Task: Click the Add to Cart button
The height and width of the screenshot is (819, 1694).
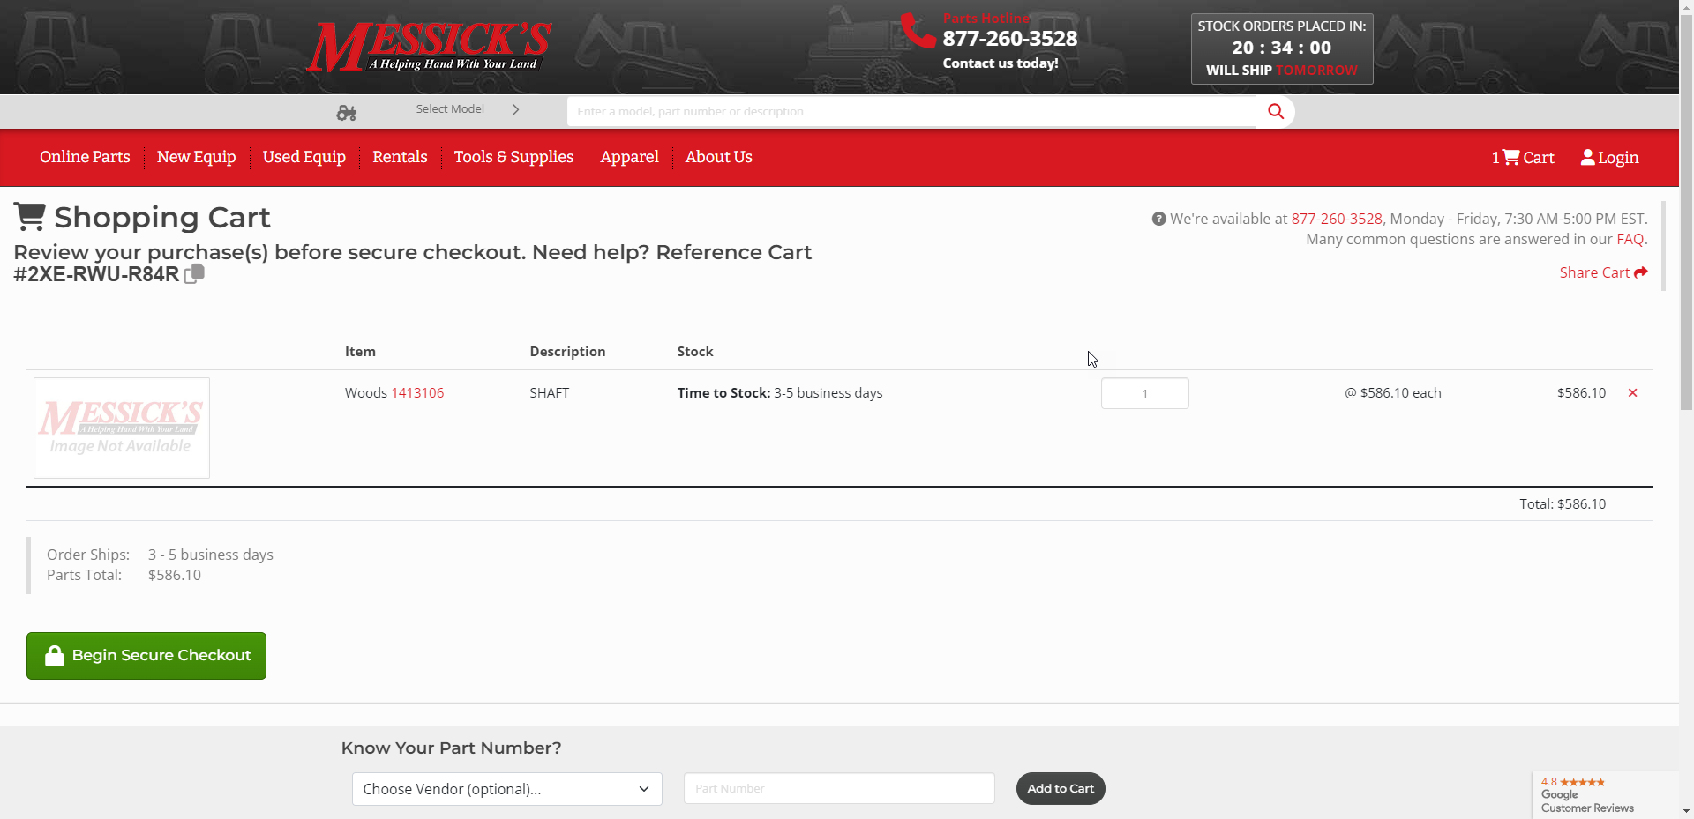Action: tap(1061, 789)
